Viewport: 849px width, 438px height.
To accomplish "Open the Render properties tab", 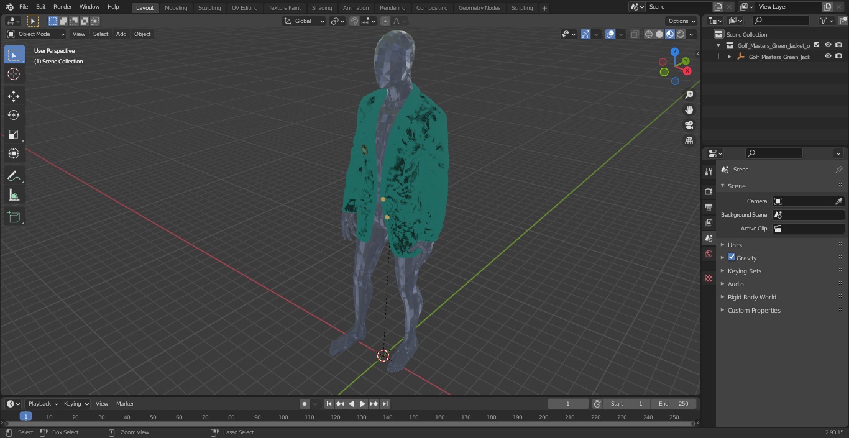I will (709, 191).
